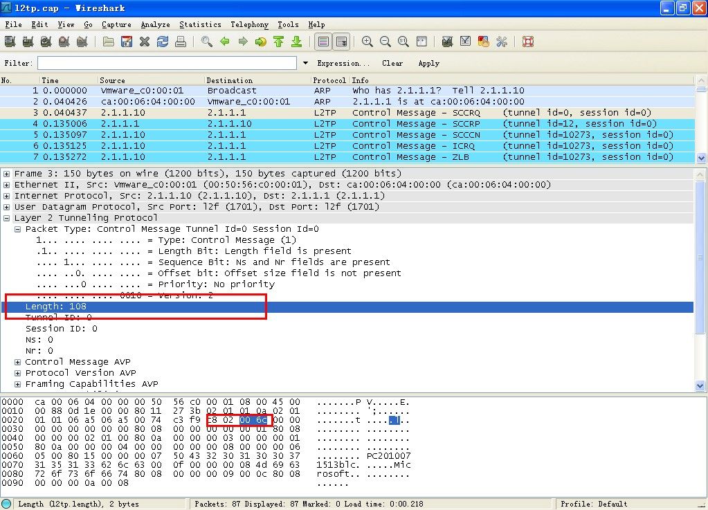Click the Apply filter button
Image resolution: width=708 pixels, height=510 pixels.
[428, 63]
